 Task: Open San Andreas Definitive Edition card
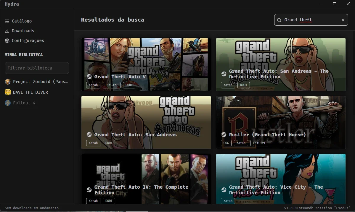click(281, 64)
